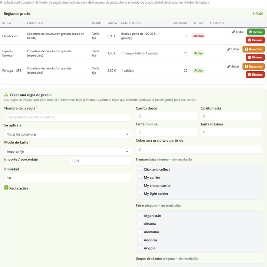
Task: Select the Afganistán country checkbox
Action: 141,215
